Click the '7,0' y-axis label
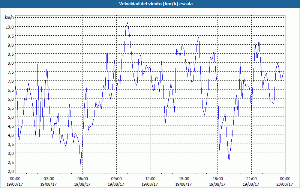 click(11, 81)
